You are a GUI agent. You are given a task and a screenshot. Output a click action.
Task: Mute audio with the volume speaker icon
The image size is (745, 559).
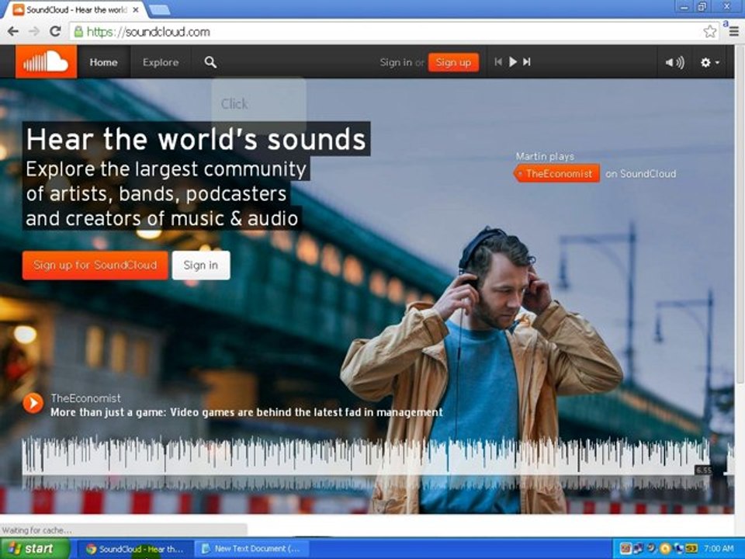pyautogui.click(x=674, y=62)
